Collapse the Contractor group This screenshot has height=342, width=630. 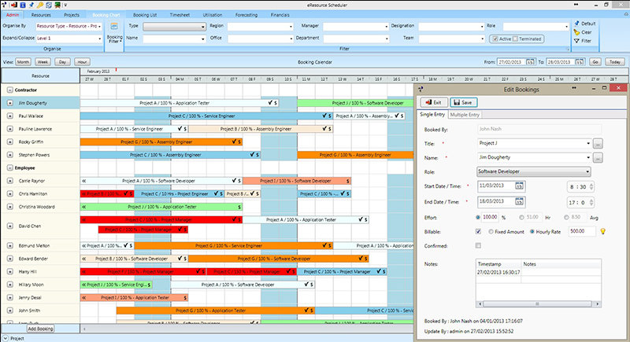9,90
